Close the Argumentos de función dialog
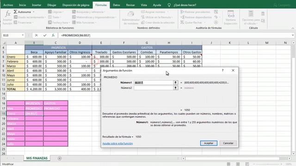296x166 pixels. click(233, 71)
